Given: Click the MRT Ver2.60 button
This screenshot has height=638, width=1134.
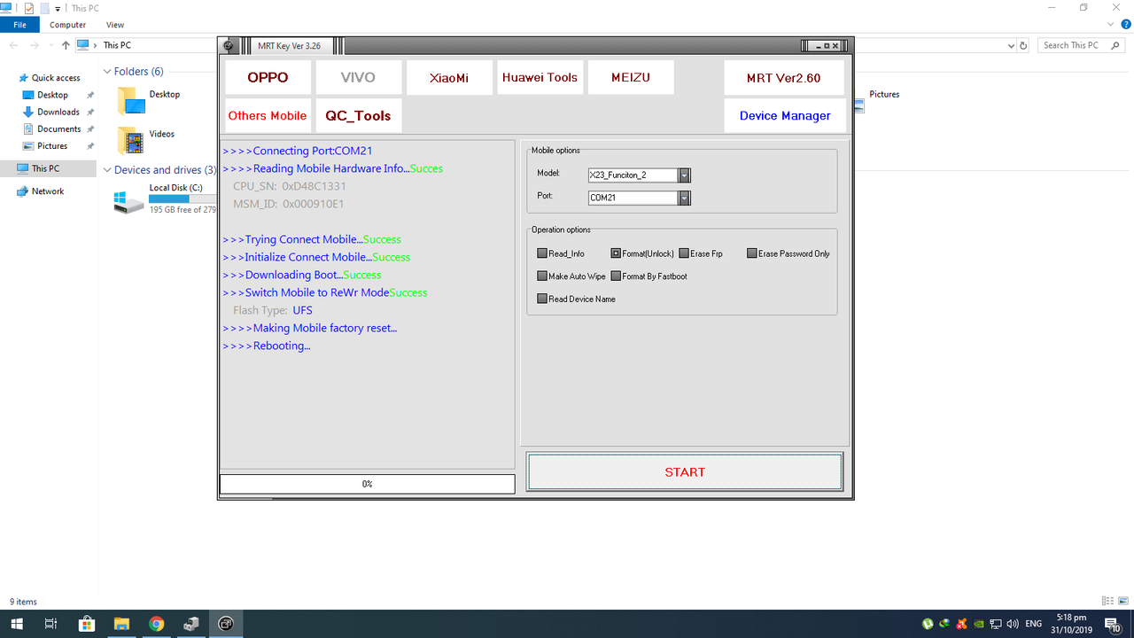Looking at the screenshot, I should click(x=784, y=77).
